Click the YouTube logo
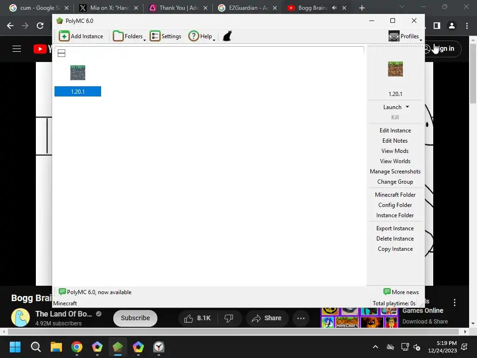The height and width of the screenshot is (358, 477). coord(42,48)
